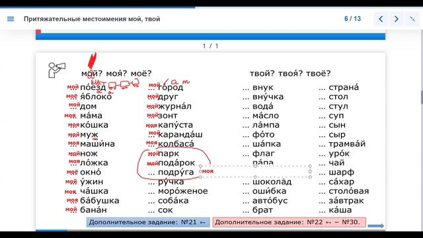Click the word масло
The height and width of the screenshot is (238, 423).
pos(266,116)
